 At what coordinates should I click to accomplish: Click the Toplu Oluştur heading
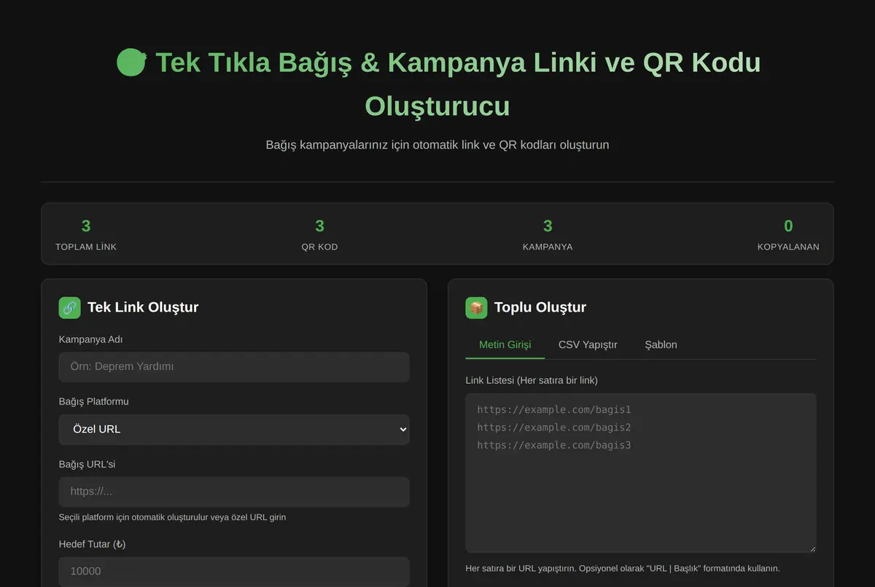pyautogui.click(x=540, y=307)
